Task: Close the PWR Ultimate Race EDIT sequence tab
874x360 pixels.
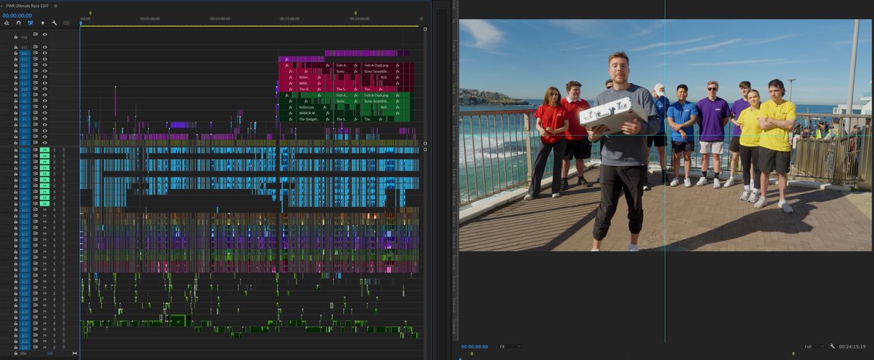Action: (x=2, y=6)
